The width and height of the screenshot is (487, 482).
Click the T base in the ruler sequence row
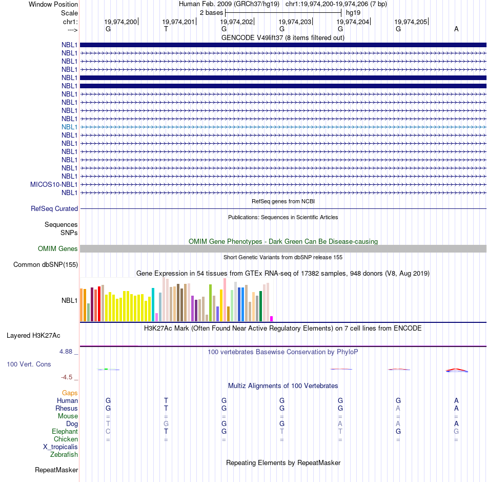[x=166, y=29]
